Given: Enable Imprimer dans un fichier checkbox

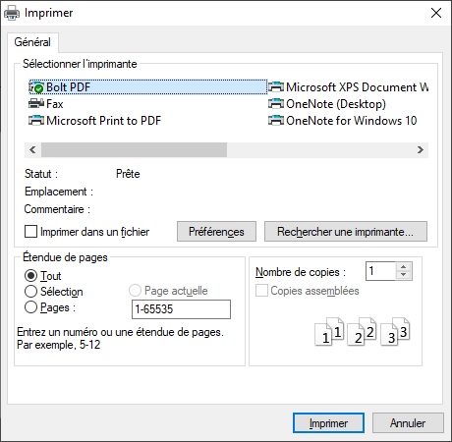Looking at the screenshot, I should pyautogui.click(x=30, y=232).
